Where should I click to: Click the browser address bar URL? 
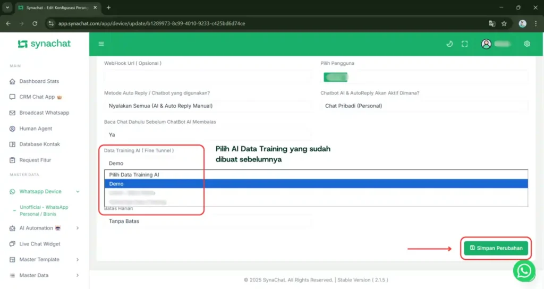(151, 23)
